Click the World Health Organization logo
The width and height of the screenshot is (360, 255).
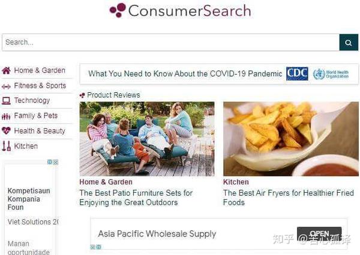point(331,74)
